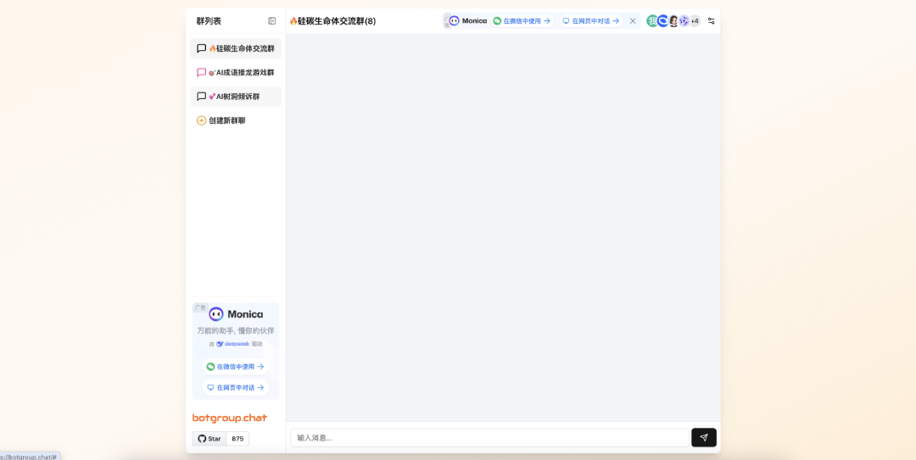The image size is (916, 460).
Task: Click the 万能的助手, 懂你的伙伴 tagline
Action: (236, 330)
